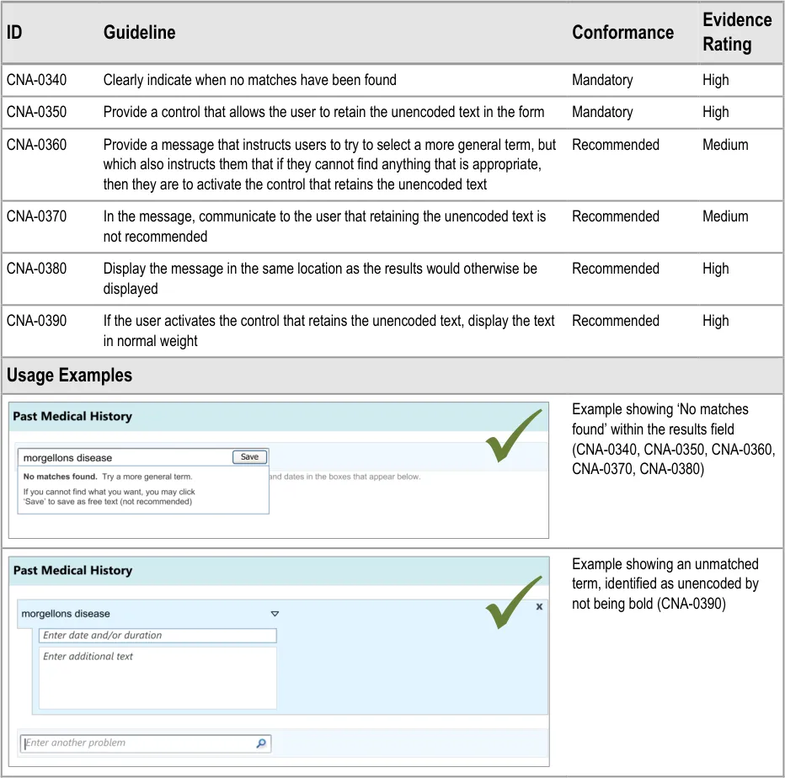This screenshot has height=778, width=785.
Task: Click the 'Enter another problem' search field
Action: pyautogui.click(x=139, y=743)
